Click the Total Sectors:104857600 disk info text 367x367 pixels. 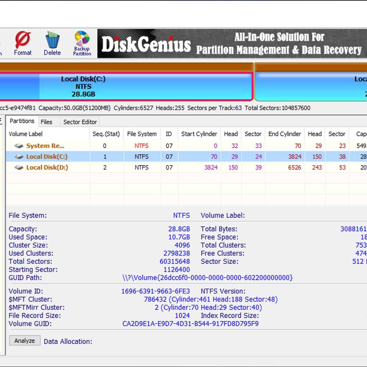coord(277,108)
